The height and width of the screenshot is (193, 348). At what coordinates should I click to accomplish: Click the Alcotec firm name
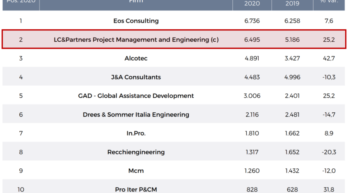(136, 58)
